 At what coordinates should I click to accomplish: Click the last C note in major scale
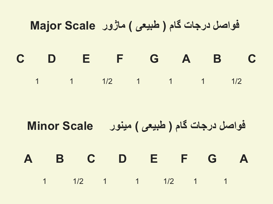click(252, 59)
